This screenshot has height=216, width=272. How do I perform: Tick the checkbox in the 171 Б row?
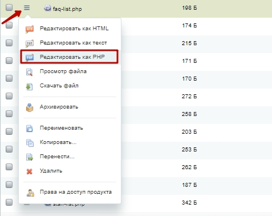click(x=9, y=61)
